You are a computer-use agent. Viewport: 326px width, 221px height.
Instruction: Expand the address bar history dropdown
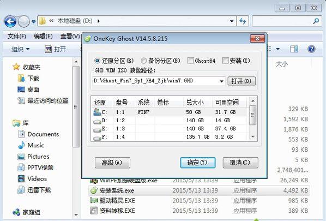pyautogui.click(x=232, y=21)
